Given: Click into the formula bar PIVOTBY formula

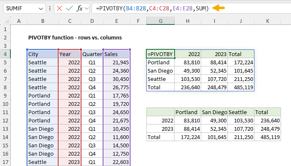Looking at the screenshot, I should click(x=153, y=8).
